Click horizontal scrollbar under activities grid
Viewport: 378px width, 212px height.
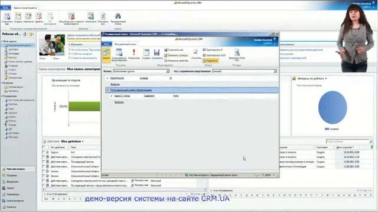125,190
